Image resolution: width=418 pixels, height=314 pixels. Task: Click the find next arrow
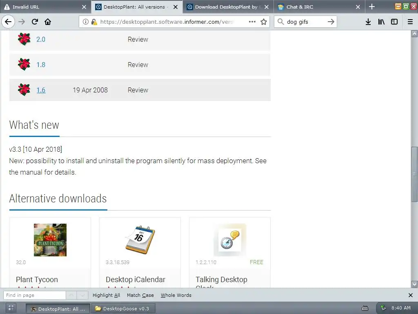click(x=82, y=295)
